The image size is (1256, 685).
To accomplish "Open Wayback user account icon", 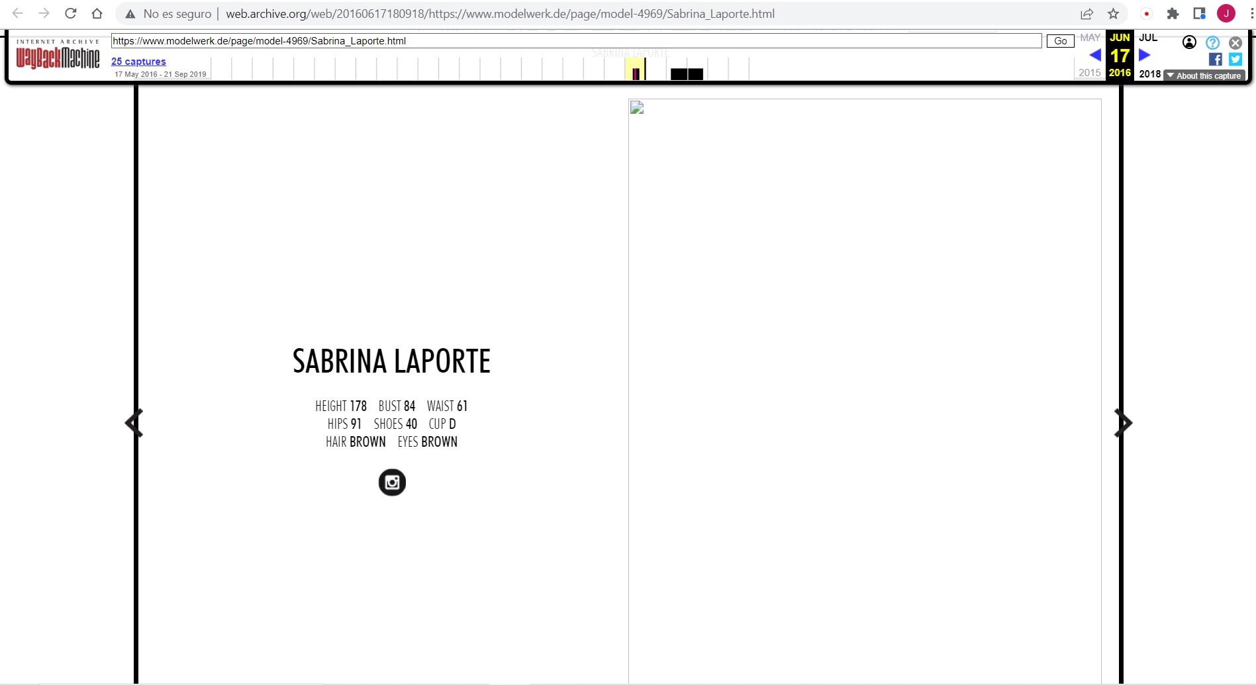I will tap(1189, 42).
